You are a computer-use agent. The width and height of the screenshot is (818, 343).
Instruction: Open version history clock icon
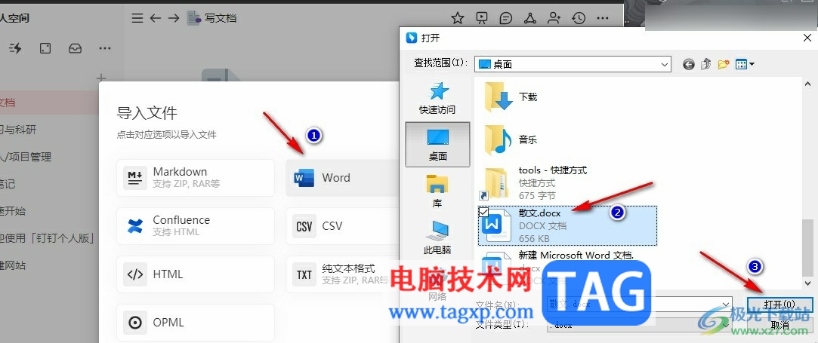tap(578, 18)
